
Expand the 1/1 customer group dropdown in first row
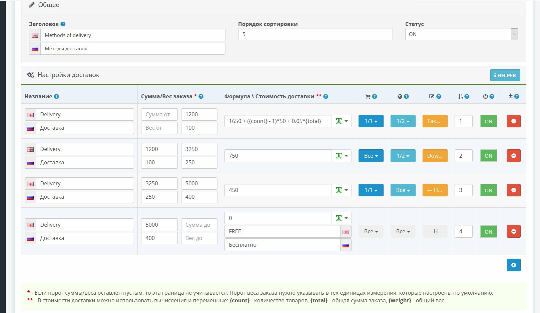[371, 121]
